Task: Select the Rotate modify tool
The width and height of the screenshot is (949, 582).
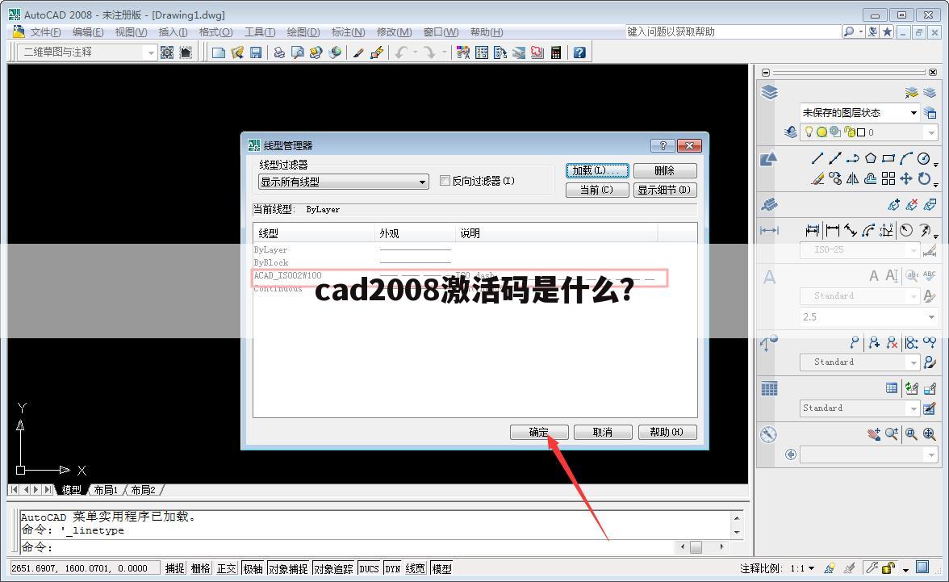Action: pos(923,178)
